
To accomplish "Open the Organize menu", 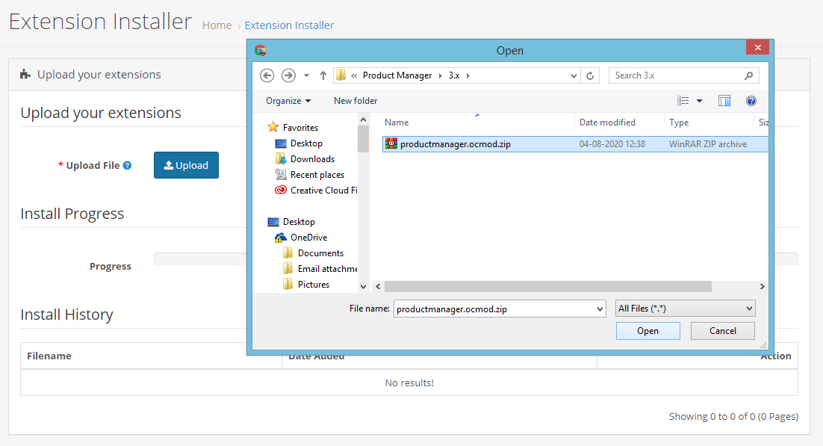I will [288, 101].
